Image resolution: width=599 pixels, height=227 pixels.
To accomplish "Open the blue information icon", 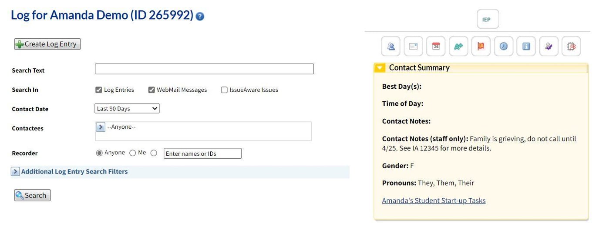I will pyautogui.click(x=526, y=46).
